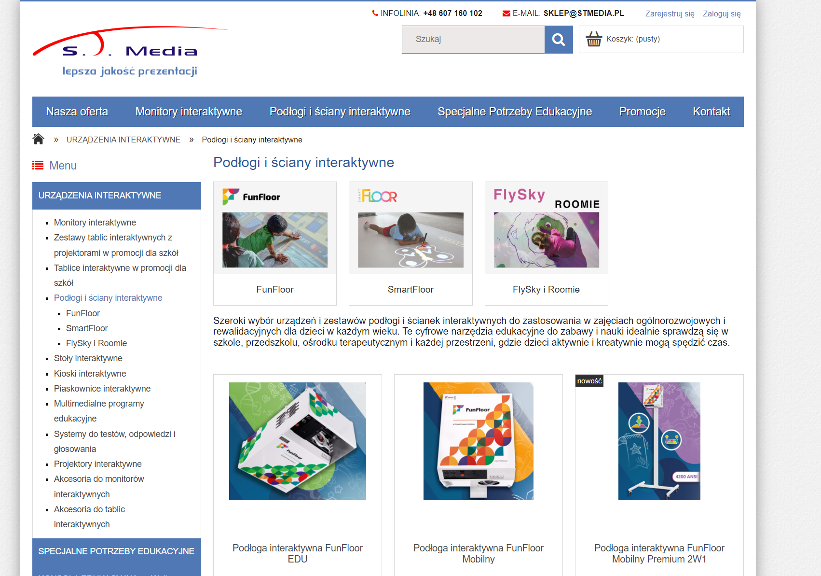The image size is (821, 576).
Task: Expand URZĄDZENIA INTERAKTYWNE sidebar section
Action: [117, 196]
